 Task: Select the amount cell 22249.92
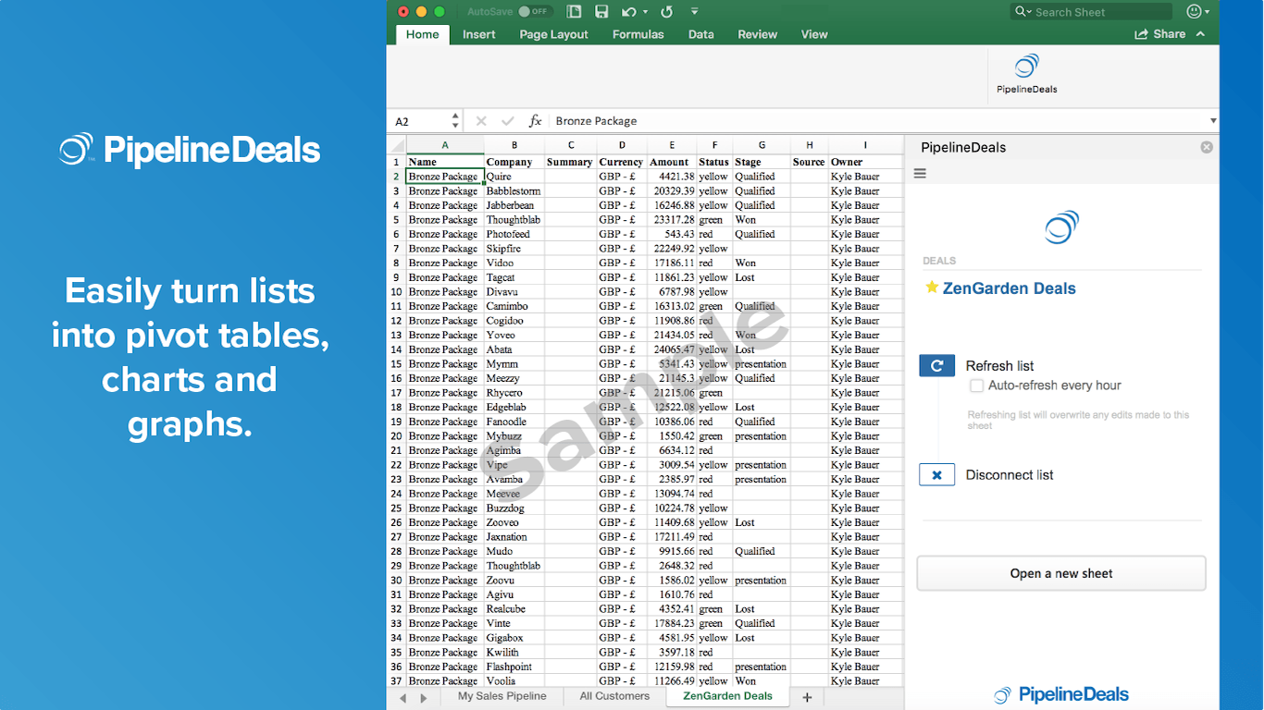[672, 249]
